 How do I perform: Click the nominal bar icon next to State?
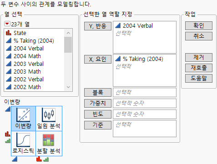click(x=9, y=33)
